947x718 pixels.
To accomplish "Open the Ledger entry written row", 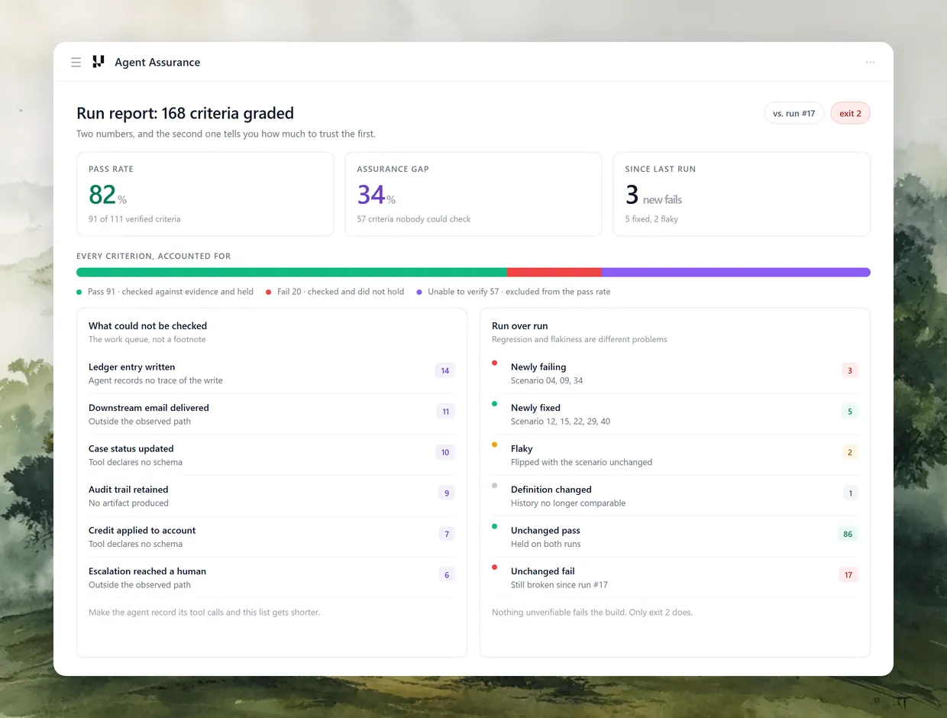I will tap(272, 374).
